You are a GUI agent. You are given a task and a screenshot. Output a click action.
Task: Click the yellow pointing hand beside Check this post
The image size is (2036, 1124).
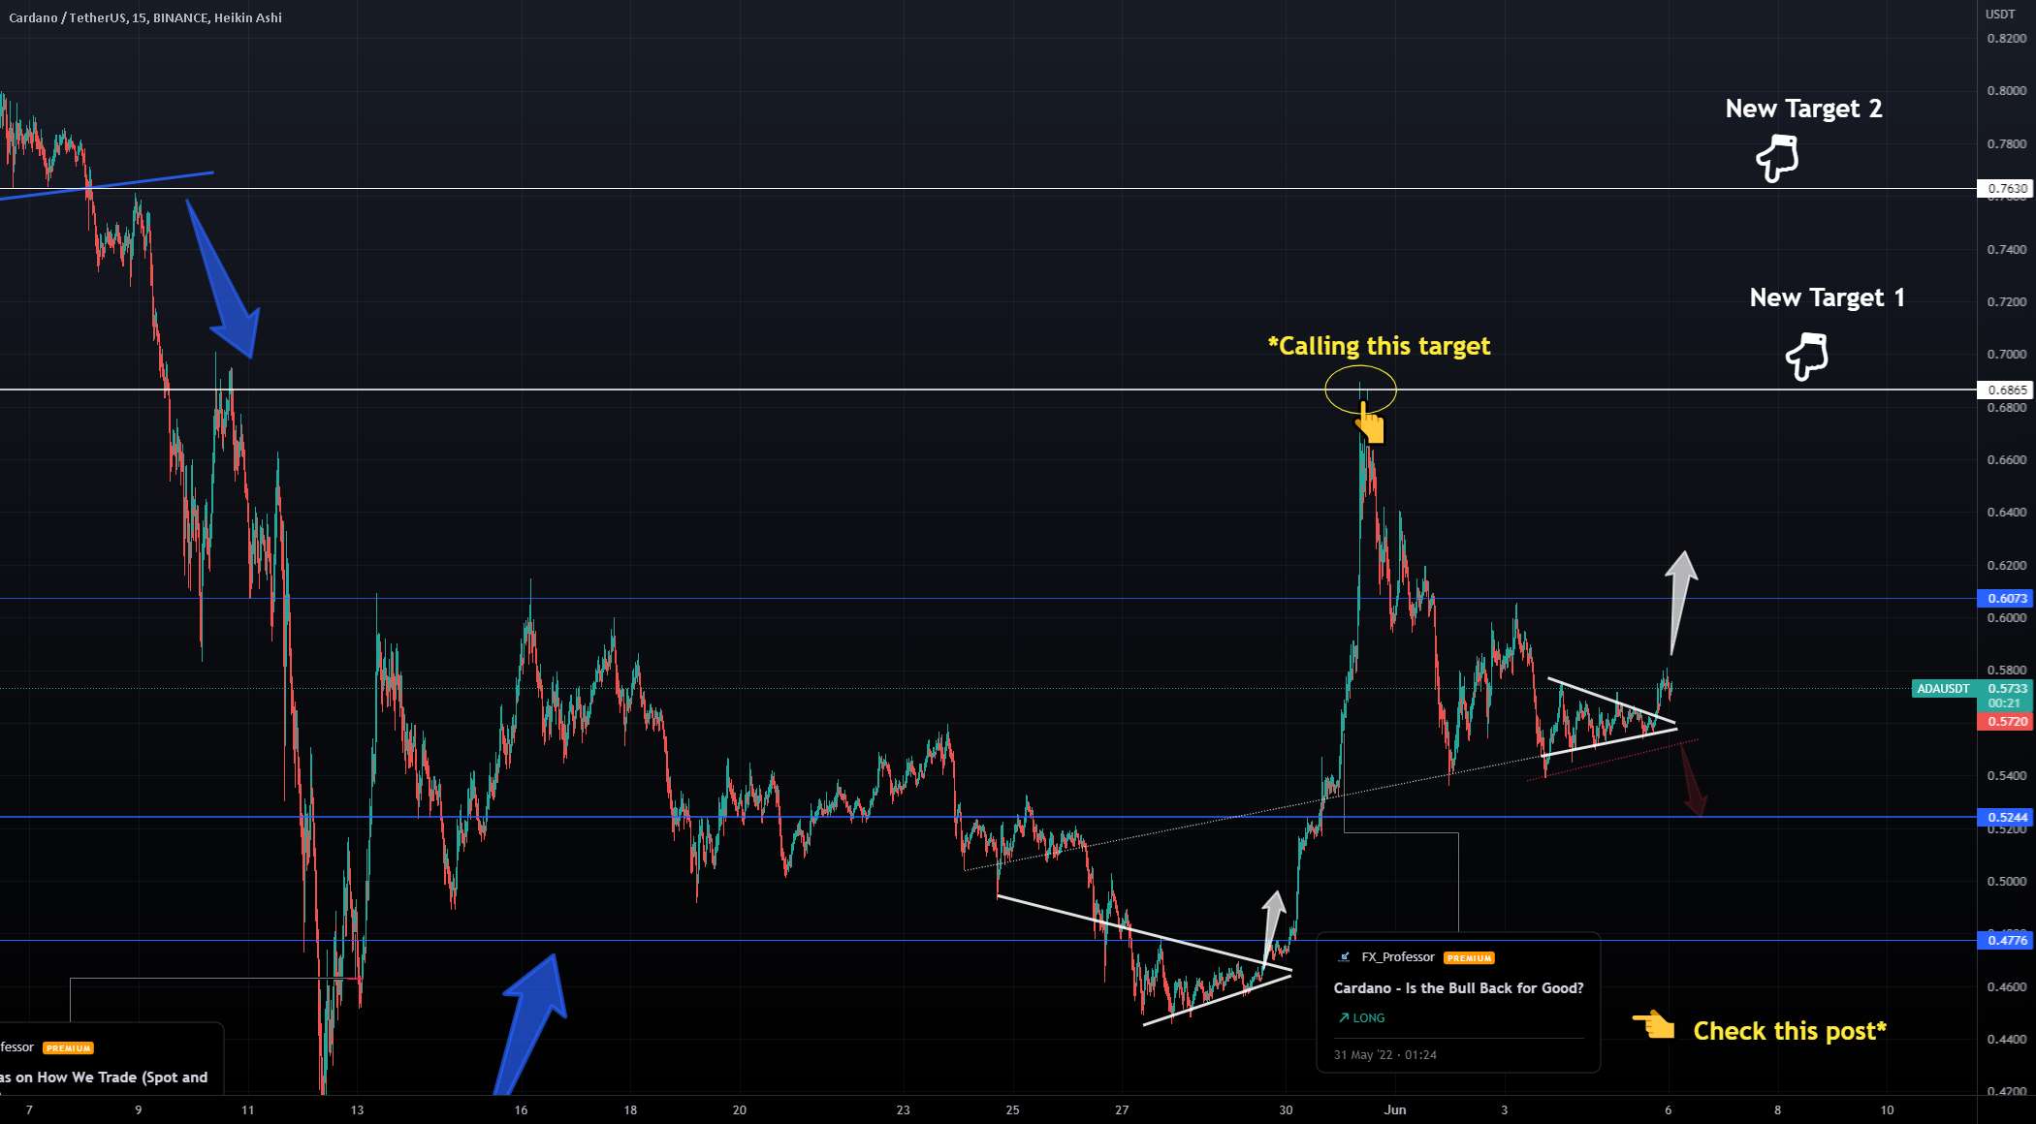1653,1024
